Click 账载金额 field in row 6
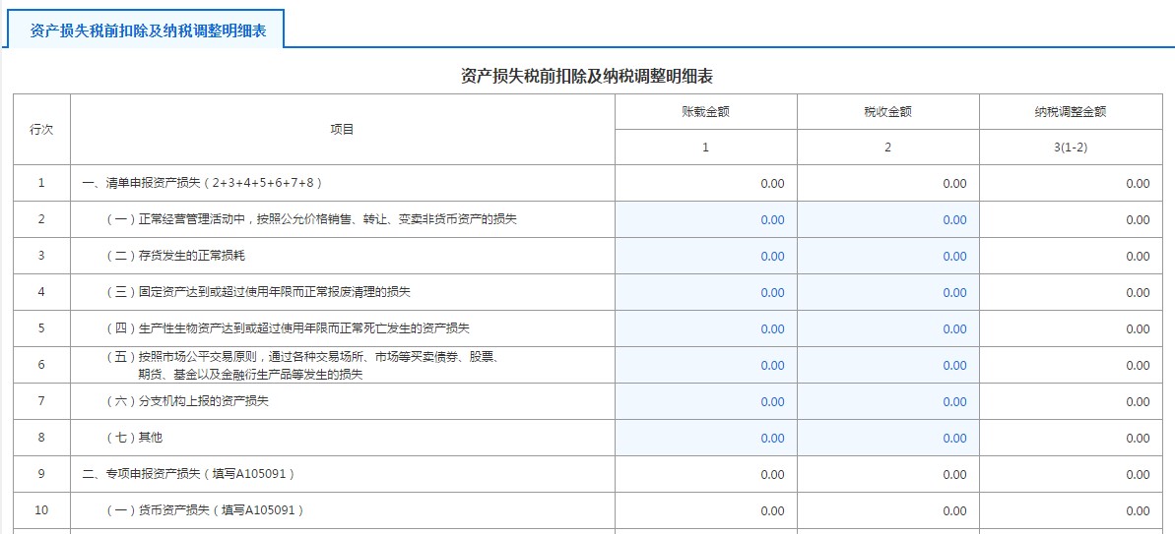Screen dimensions: 1175x534 706,365
